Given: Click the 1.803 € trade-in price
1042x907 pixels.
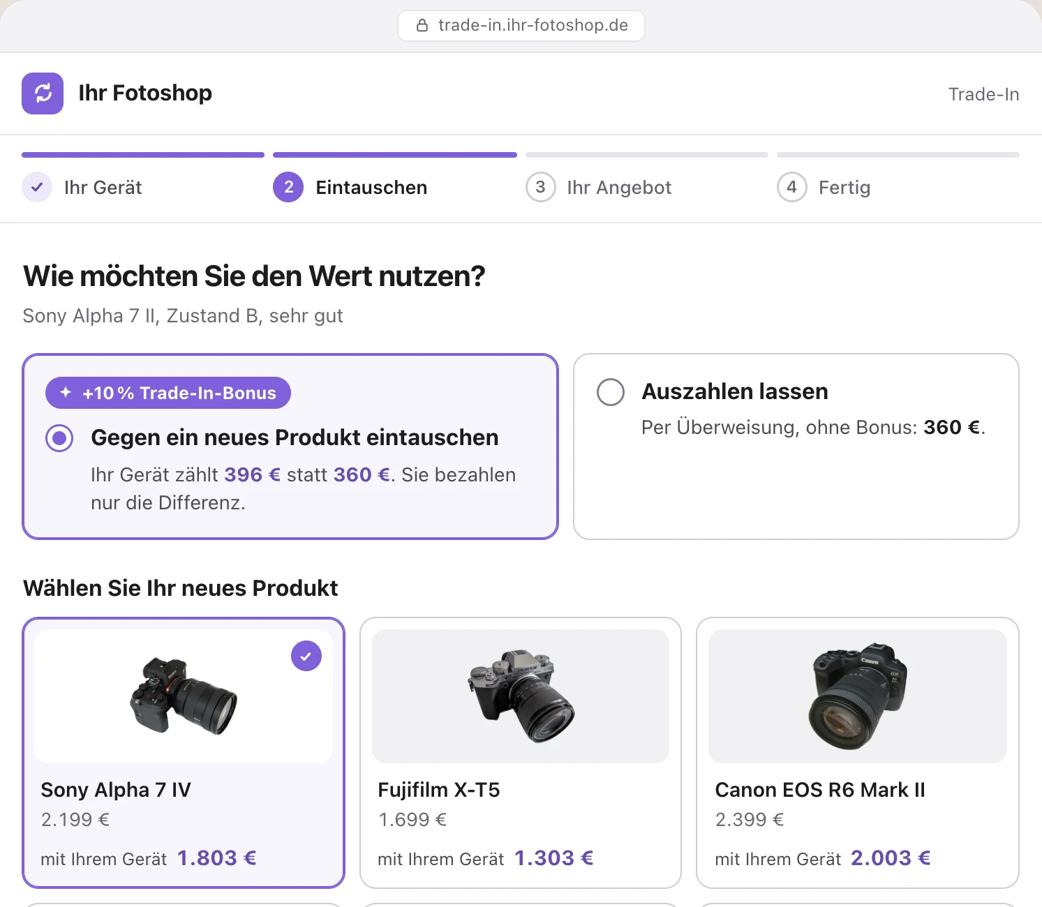Looking at the screenshot, I should (x=217, y=857).
